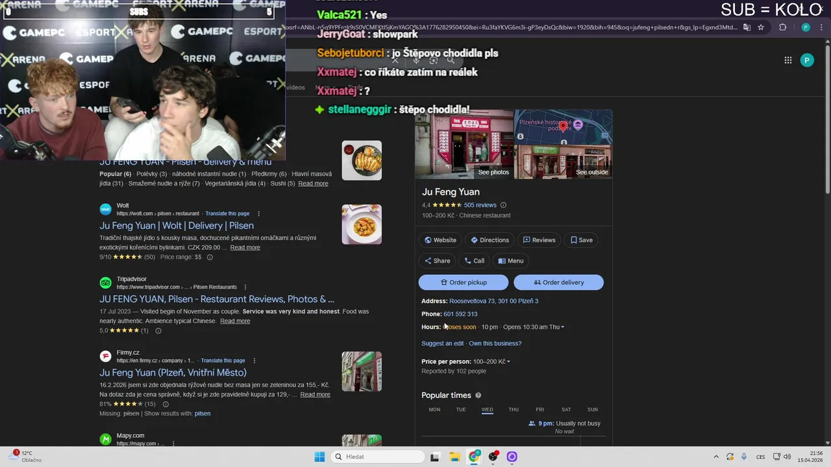Screen dimensions: 831x467
Task: Open the Google account avatar on the page
Action: click(x=807, y=60)
